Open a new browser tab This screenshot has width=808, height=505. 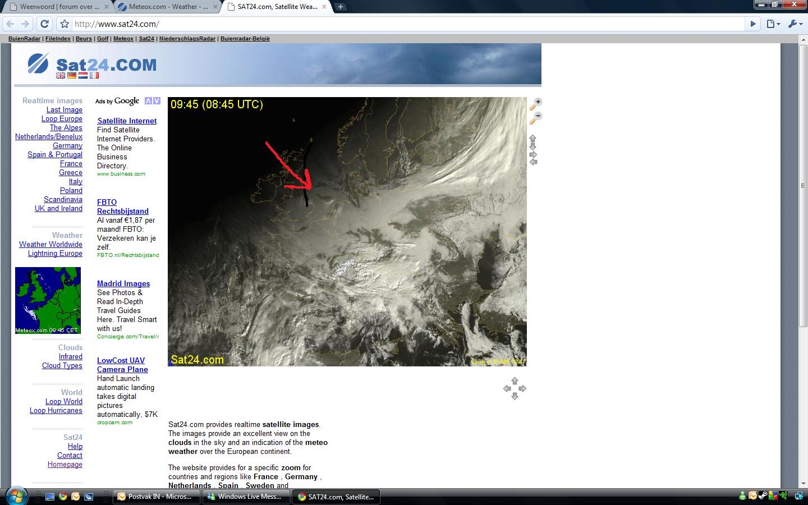pos(341,7)
